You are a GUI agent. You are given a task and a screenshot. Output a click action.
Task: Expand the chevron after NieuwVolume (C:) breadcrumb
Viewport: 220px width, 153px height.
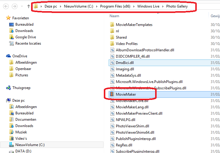click(97, 6)
